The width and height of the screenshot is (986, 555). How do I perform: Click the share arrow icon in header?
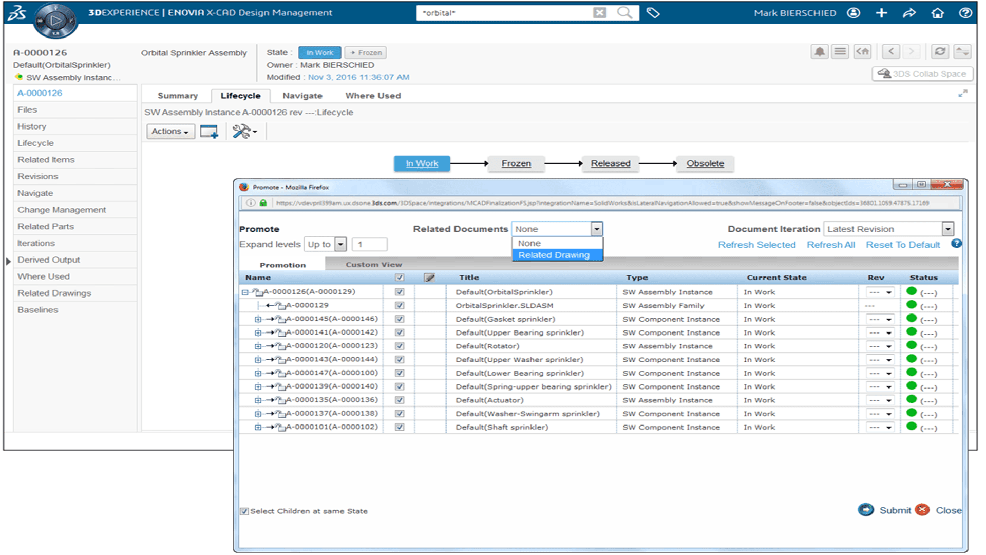point(909,13)
